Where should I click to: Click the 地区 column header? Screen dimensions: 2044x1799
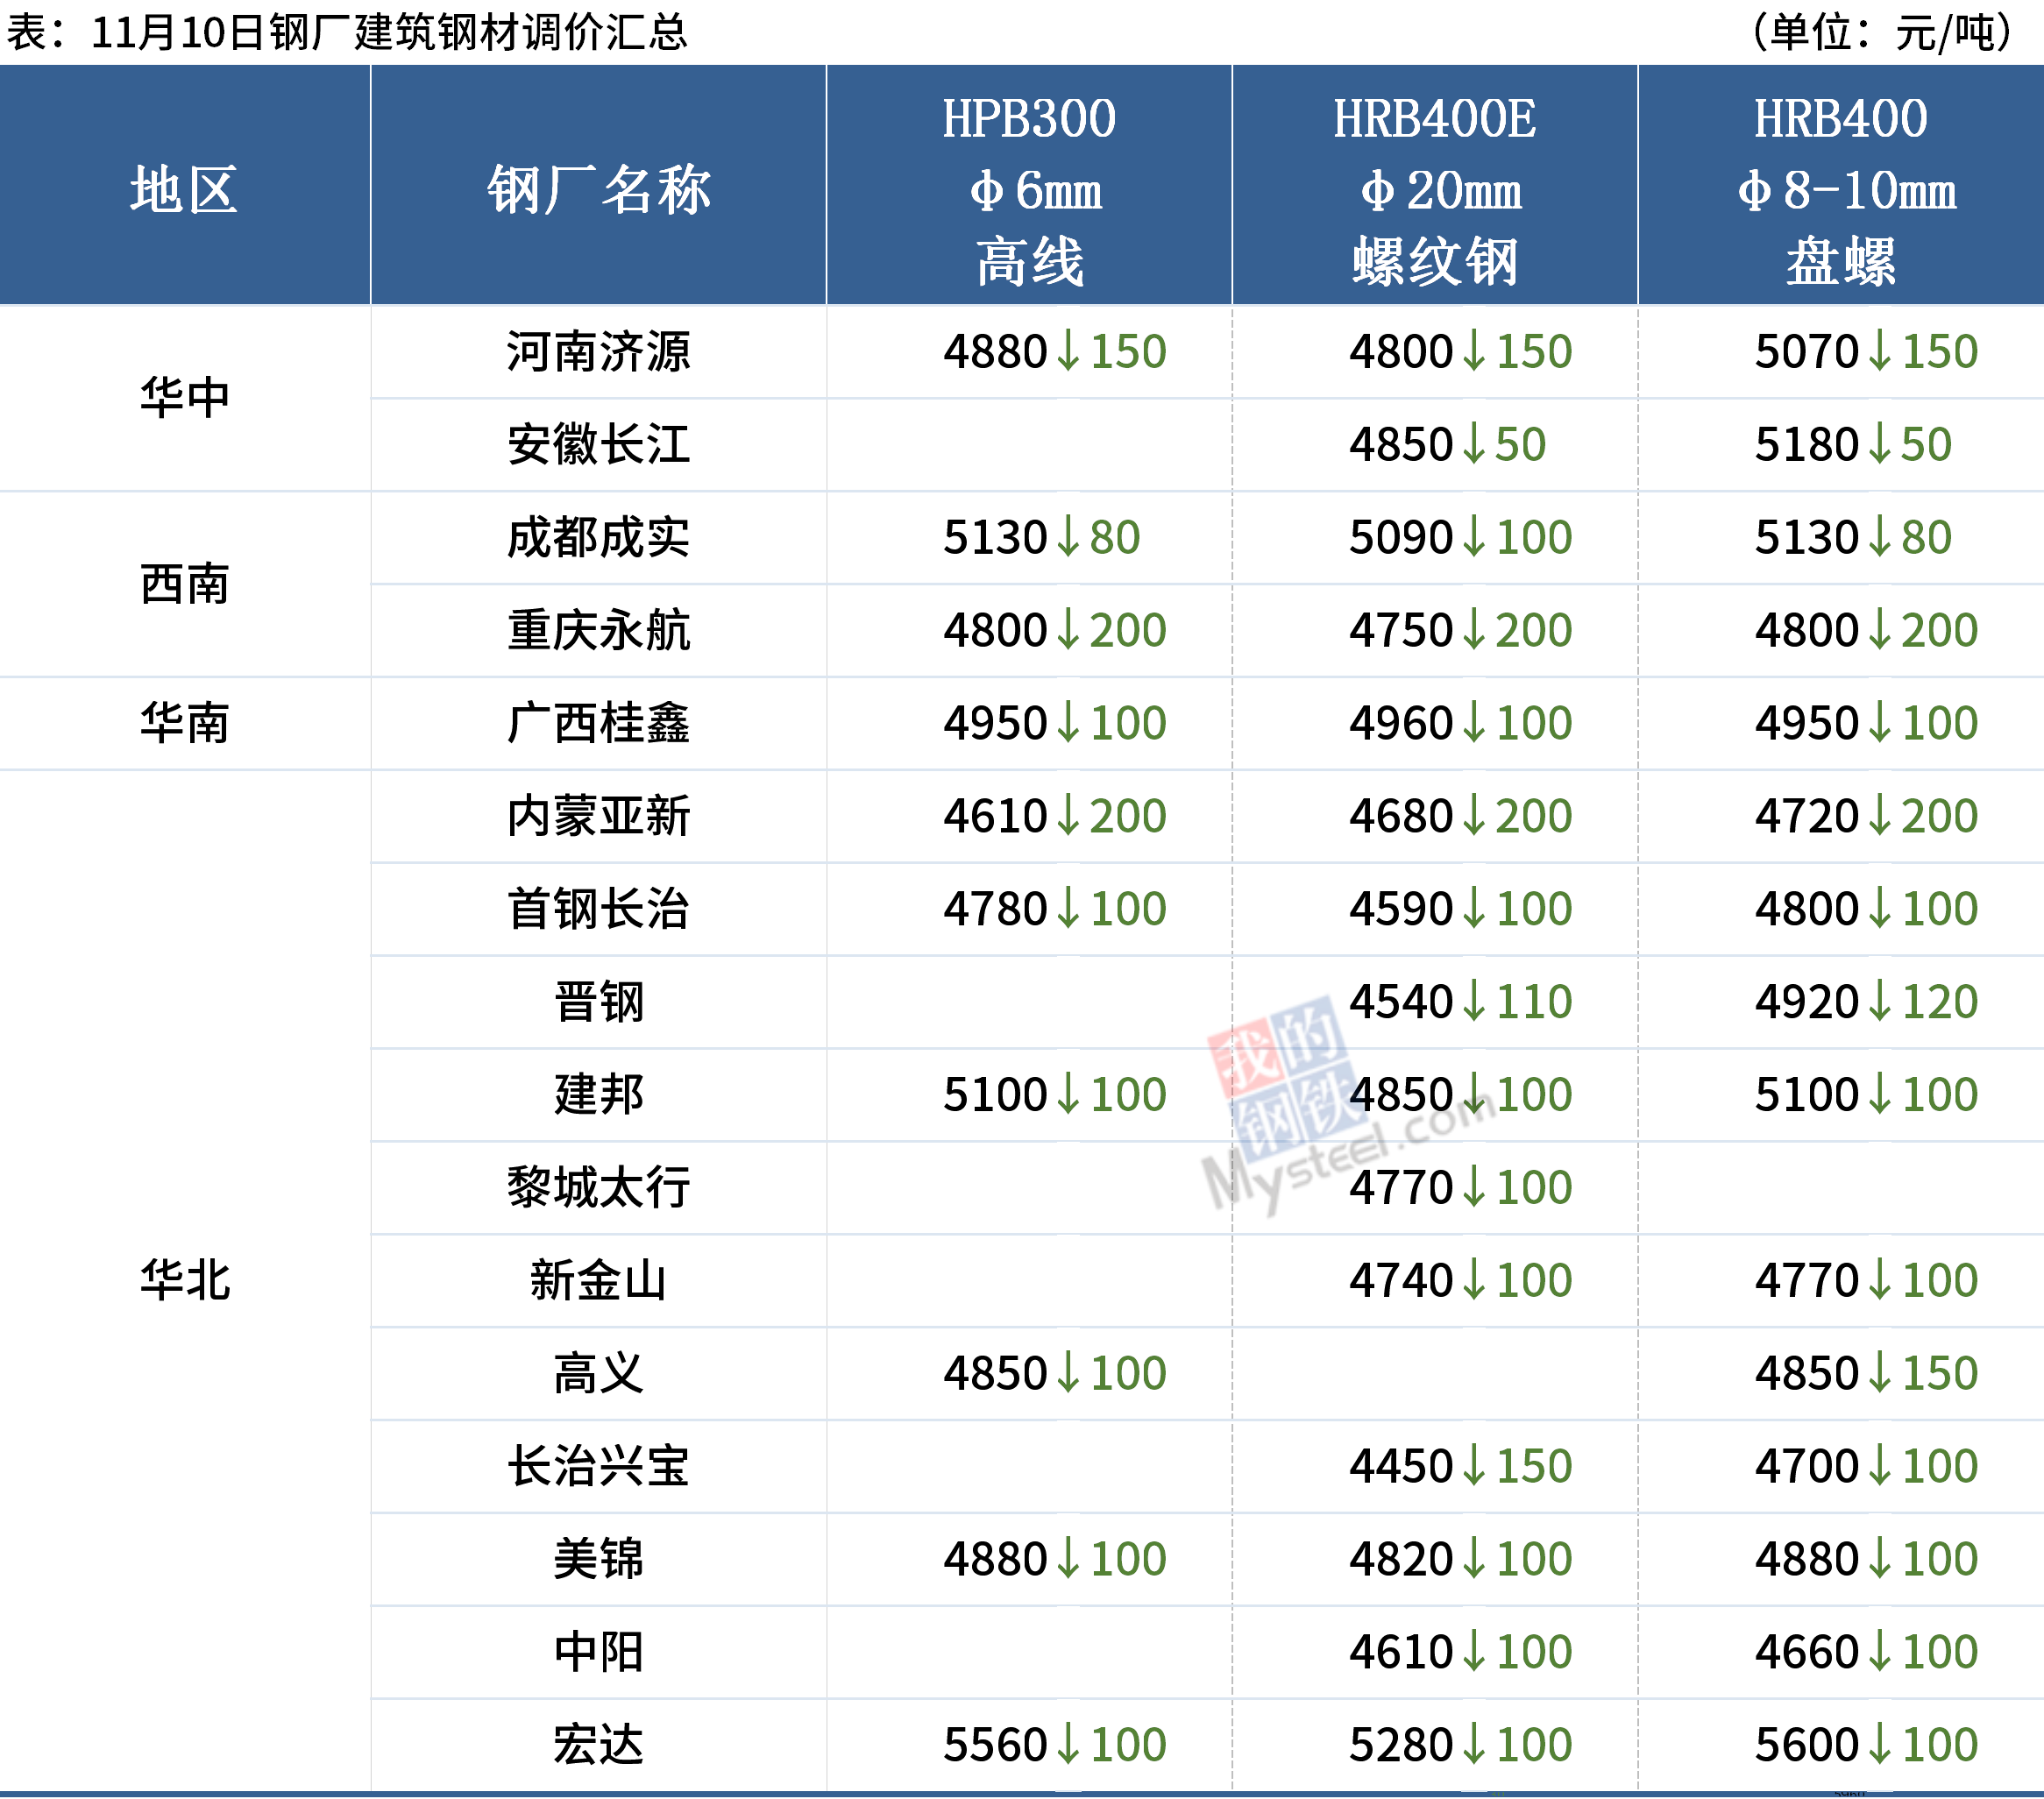click(184, 188)
